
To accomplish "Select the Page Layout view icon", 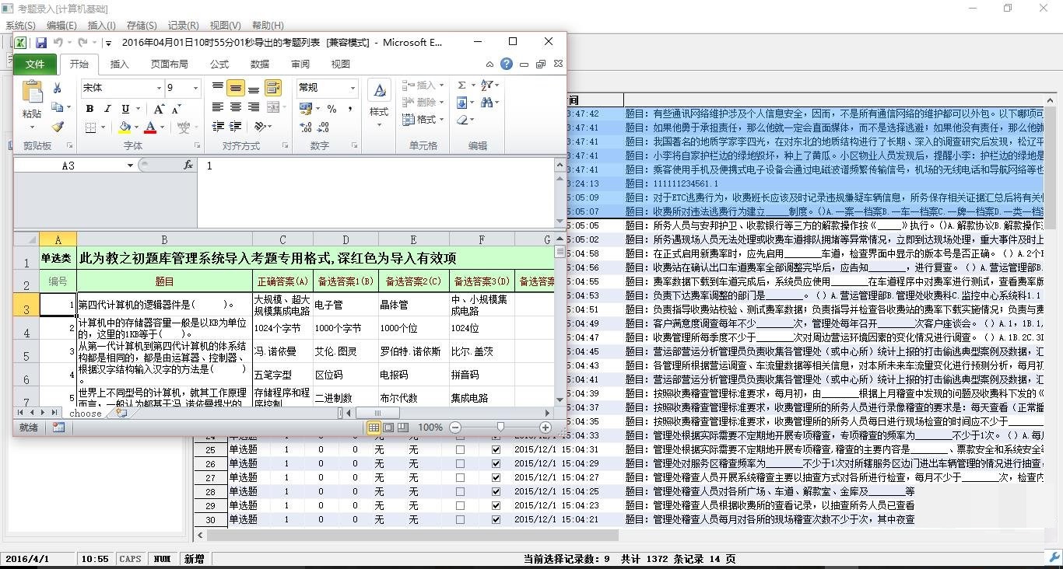I will click(388, 428).
